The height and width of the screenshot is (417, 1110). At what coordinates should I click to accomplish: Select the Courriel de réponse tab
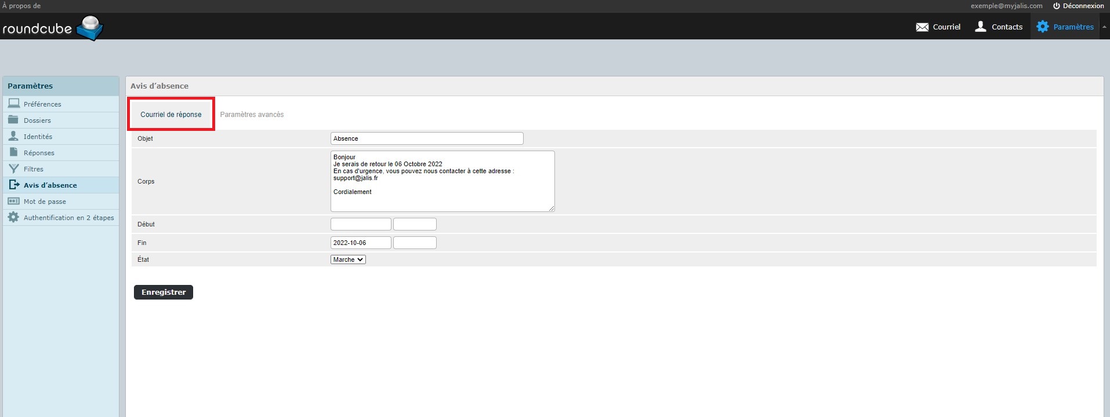point(171,115)
